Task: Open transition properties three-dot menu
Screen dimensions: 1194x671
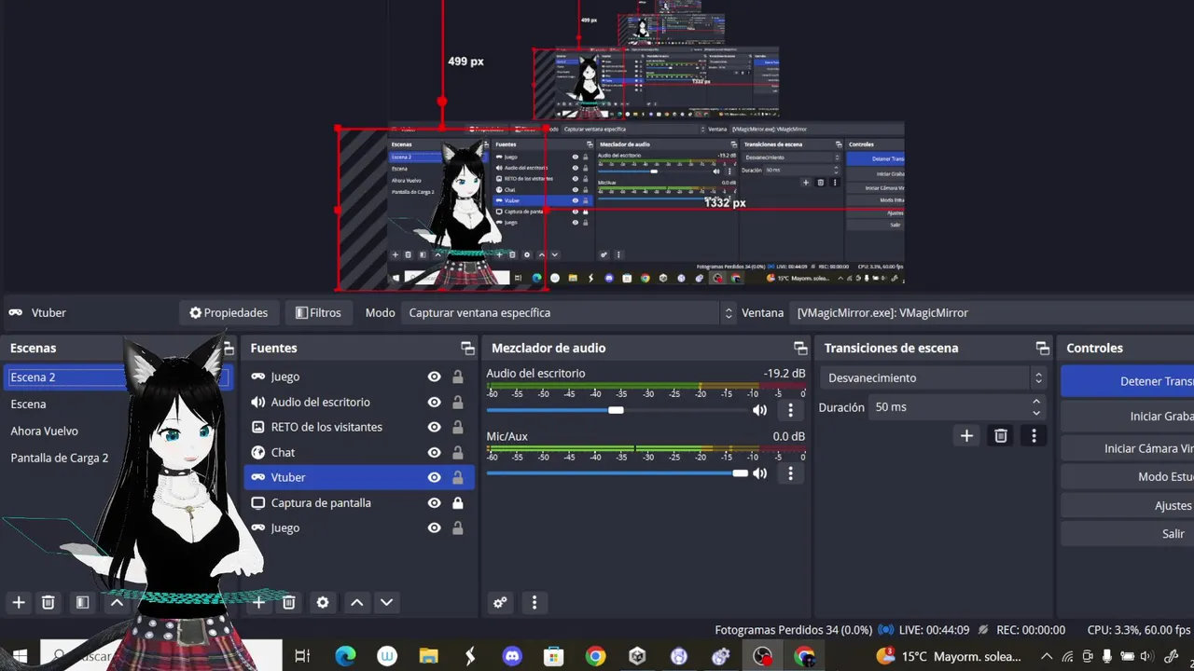Action: [1034, 435]
